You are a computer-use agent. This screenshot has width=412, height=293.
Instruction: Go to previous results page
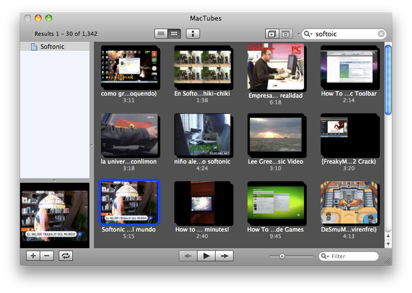click(188, 255)
